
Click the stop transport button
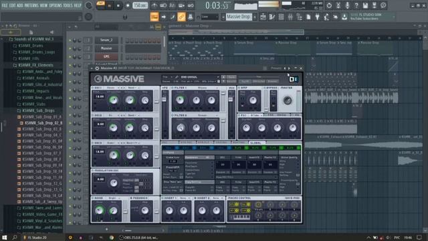(118, 6)
